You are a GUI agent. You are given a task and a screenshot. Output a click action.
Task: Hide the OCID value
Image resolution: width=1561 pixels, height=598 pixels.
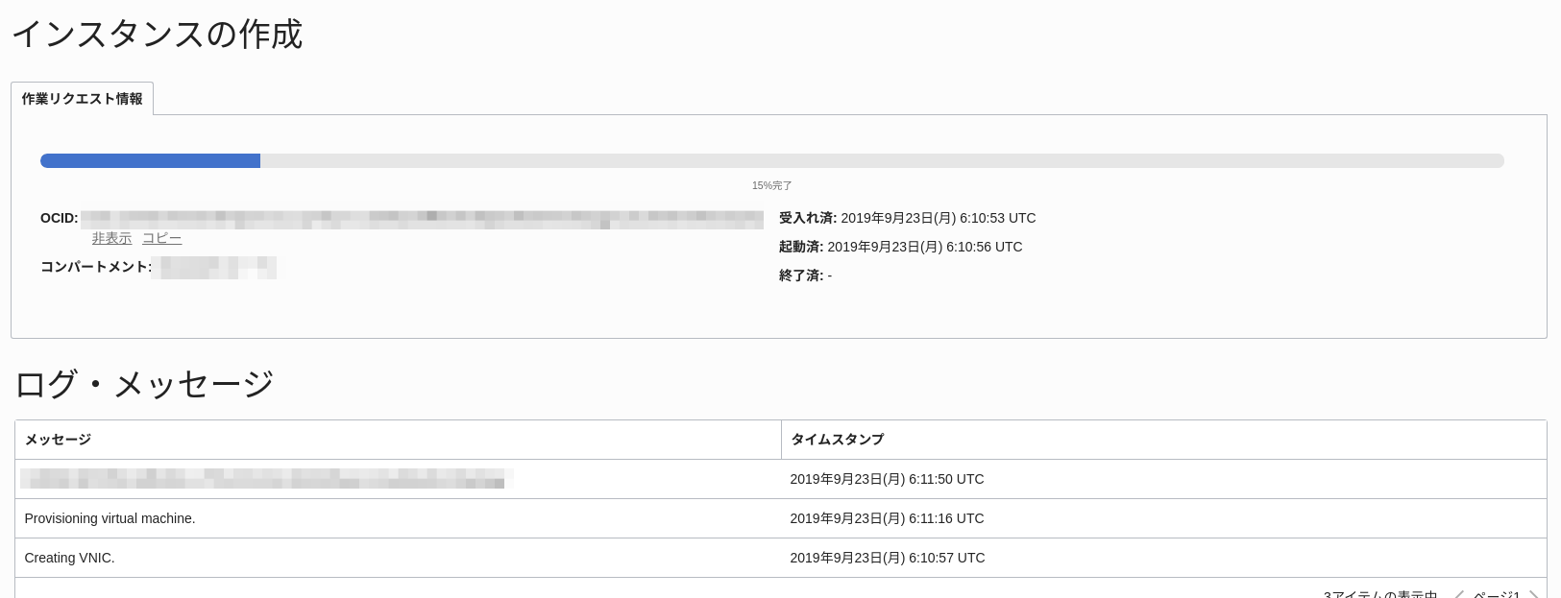pyautogui.click(x=111, y=238)
